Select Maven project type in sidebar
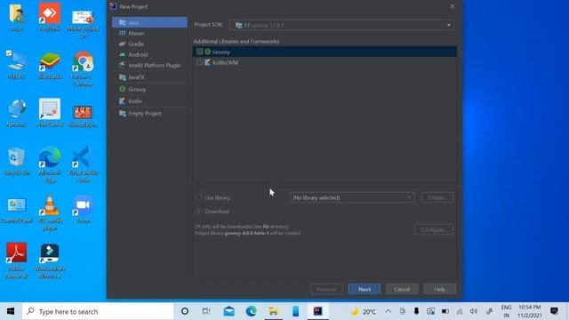Image resolution: width=569 pixels, height=320 pixels. click(149, 34)
